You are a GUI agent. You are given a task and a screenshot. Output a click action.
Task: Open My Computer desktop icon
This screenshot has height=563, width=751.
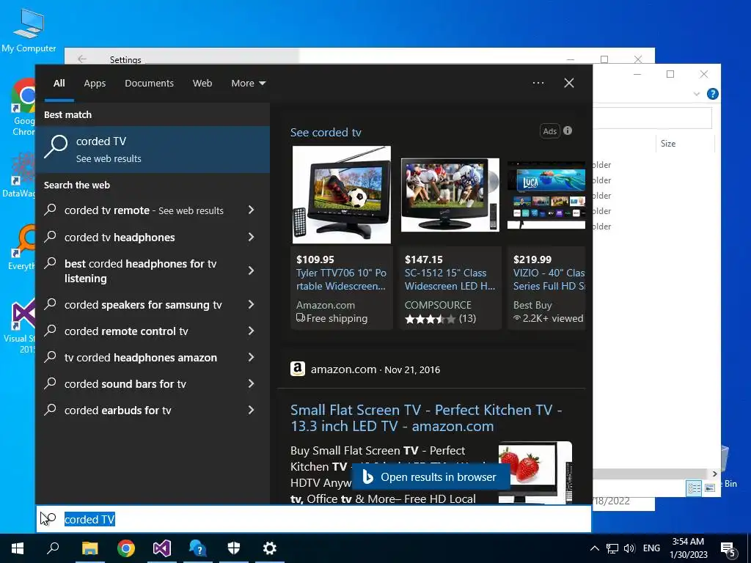coord(29,29)
